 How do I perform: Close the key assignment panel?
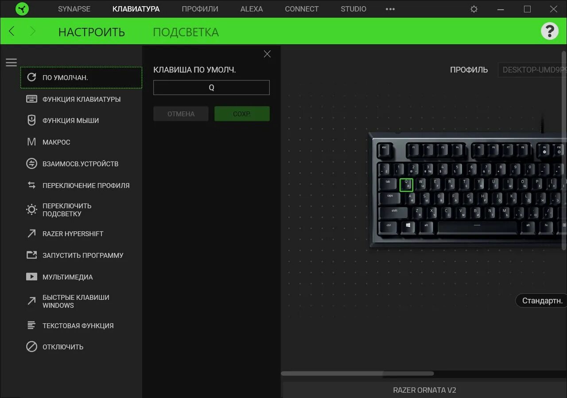[267, 54]
